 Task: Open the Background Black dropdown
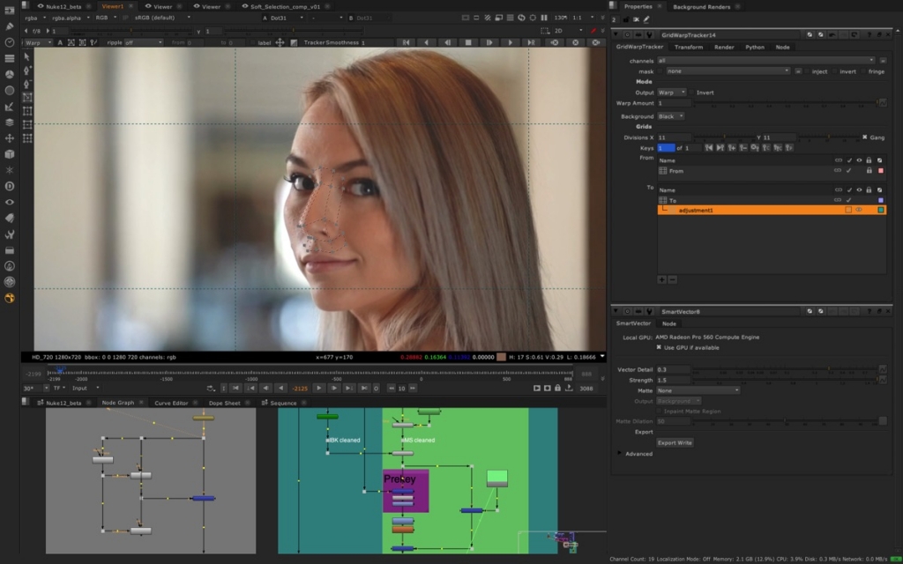pos(671,116)
